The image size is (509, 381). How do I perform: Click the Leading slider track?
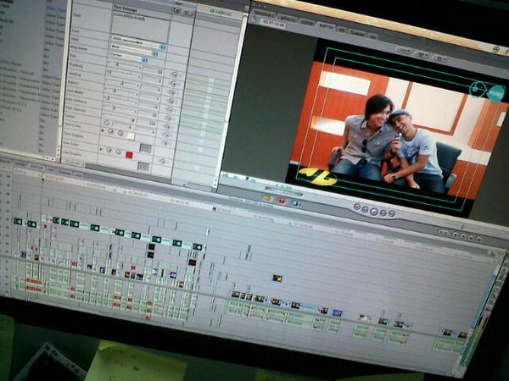(x=123, y=83)
